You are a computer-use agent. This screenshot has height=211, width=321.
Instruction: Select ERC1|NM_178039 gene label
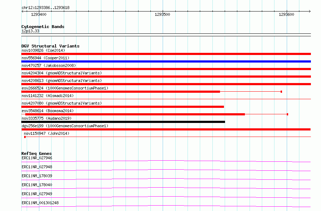pos(37,176)
